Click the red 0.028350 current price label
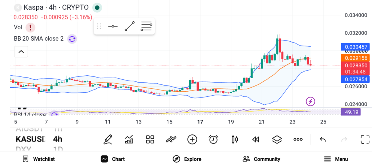Screen dimensions: 372x167 click(x=355, y=68)
